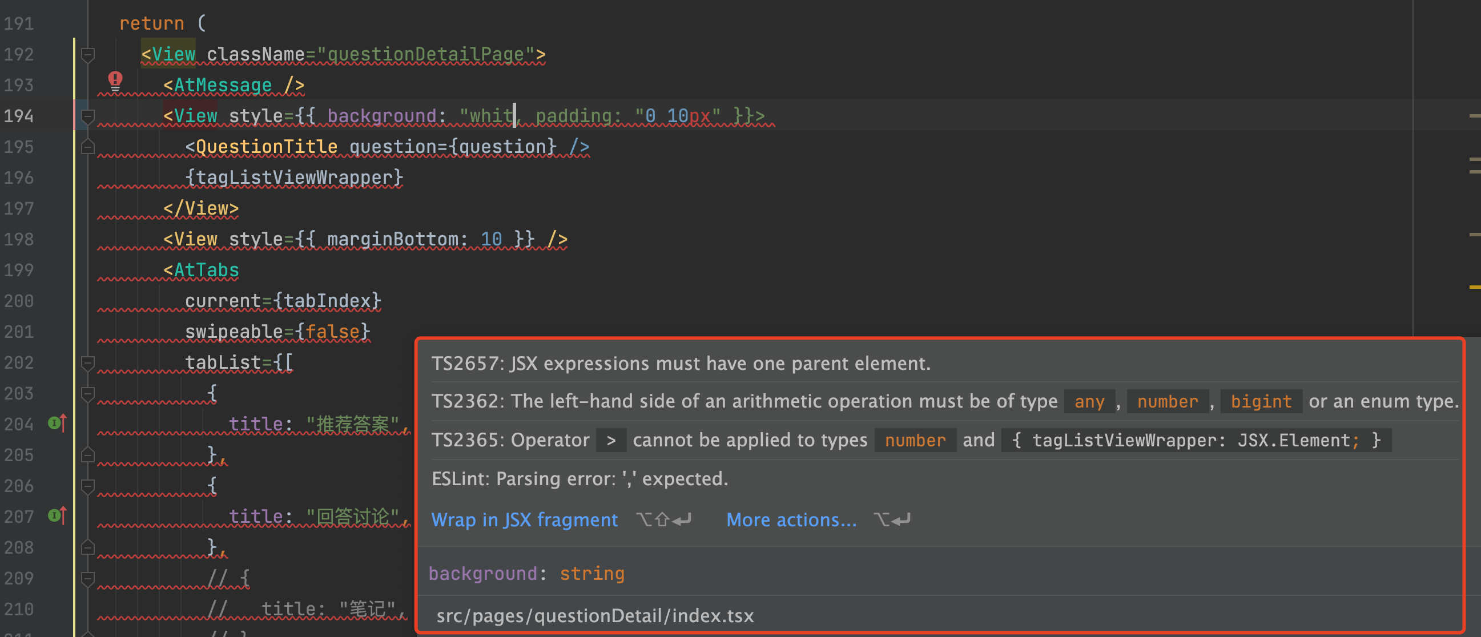Click the src/pages/questionDetail/index.tsx path

[x=594, y=616]
